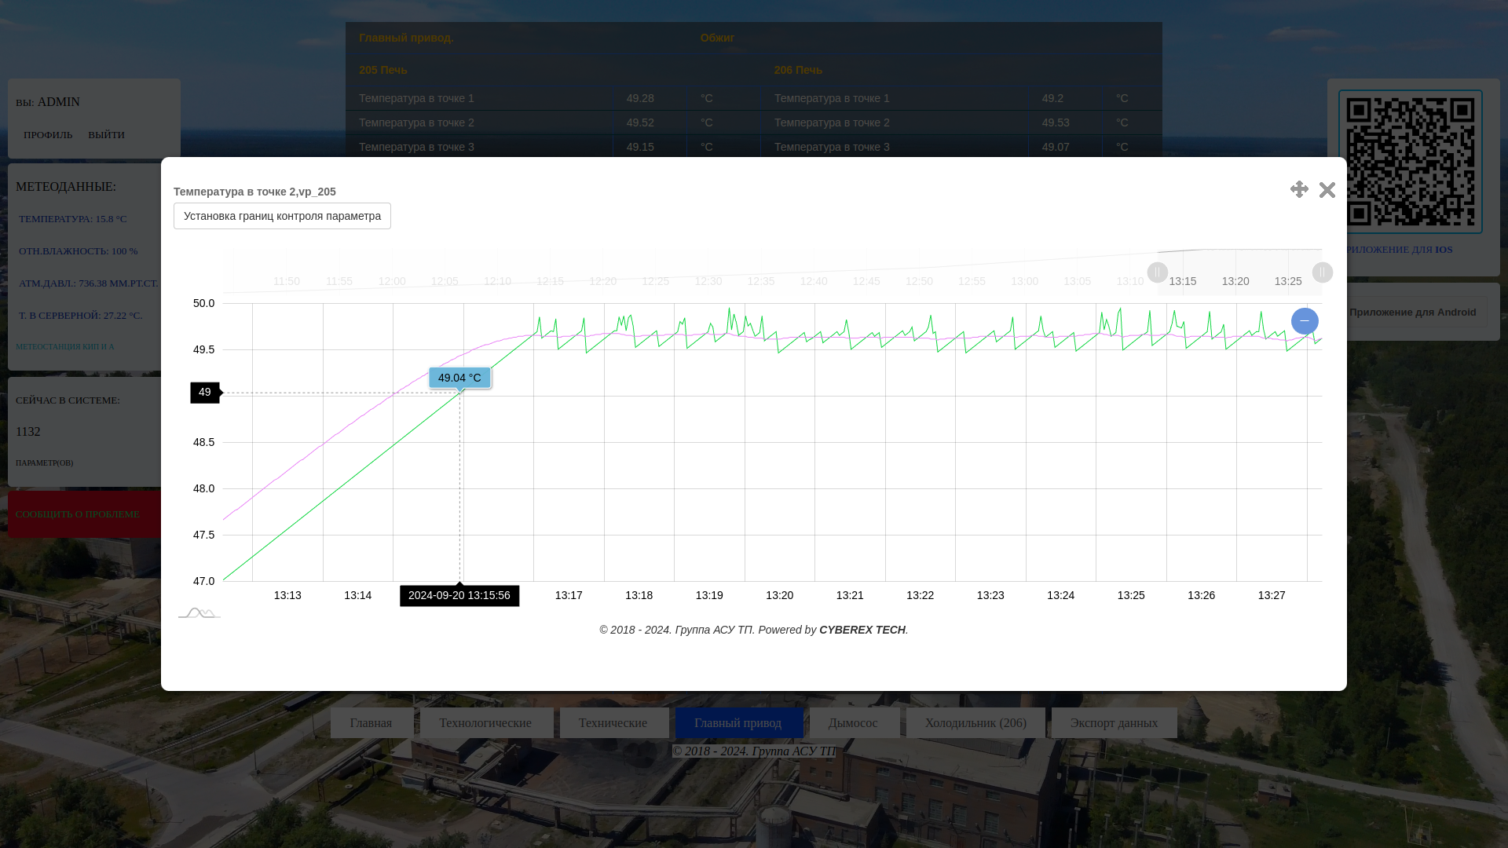1508x848 pixels.
Task: Click the 49 value axis cursor label
Action: click(x=205, y=393)
